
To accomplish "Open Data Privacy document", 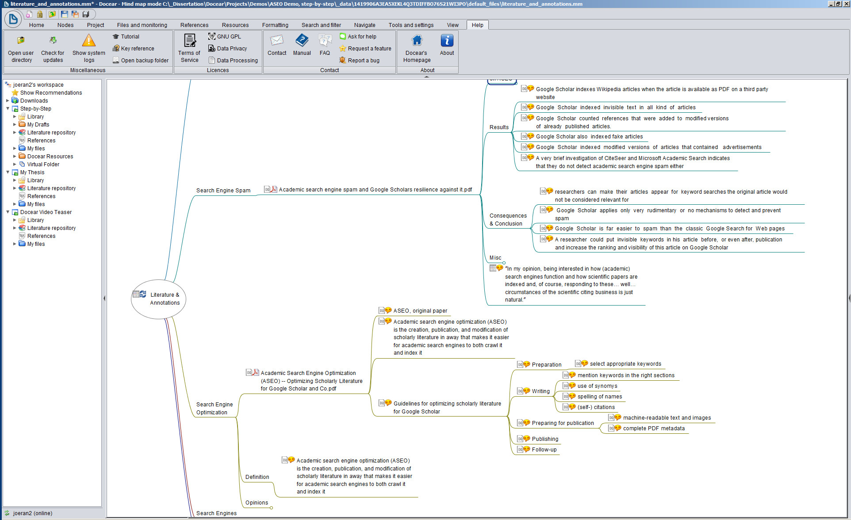I will 228,49.
